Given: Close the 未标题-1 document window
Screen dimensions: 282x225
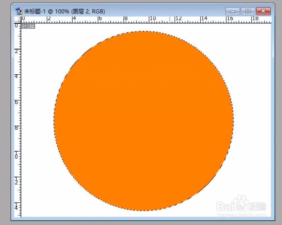Looking at the screenshot, I should tap(263, 11).
